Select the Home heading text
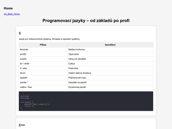Image resolution: width=172 pixels, height=129 pixels. click(x=8, y=8)
